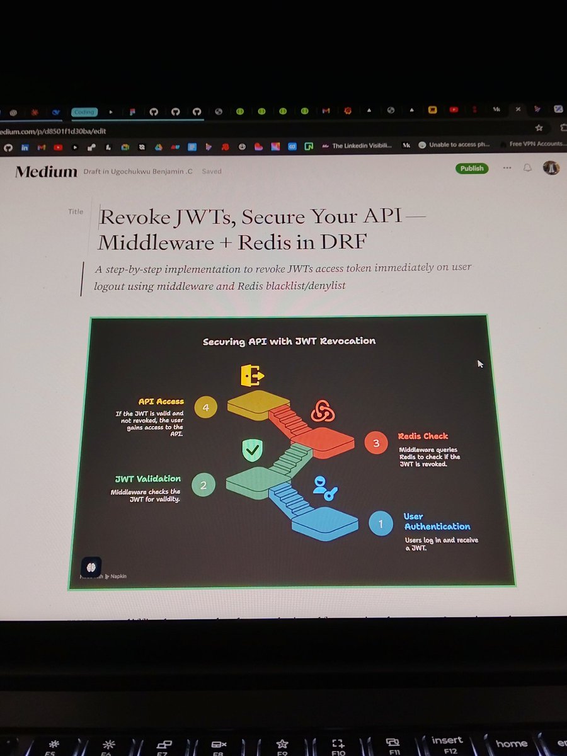This screenshot has height=756, width=567.
Task: Click the subtitle starting 'A step-by-step implementation'
Action: point(283,277)
